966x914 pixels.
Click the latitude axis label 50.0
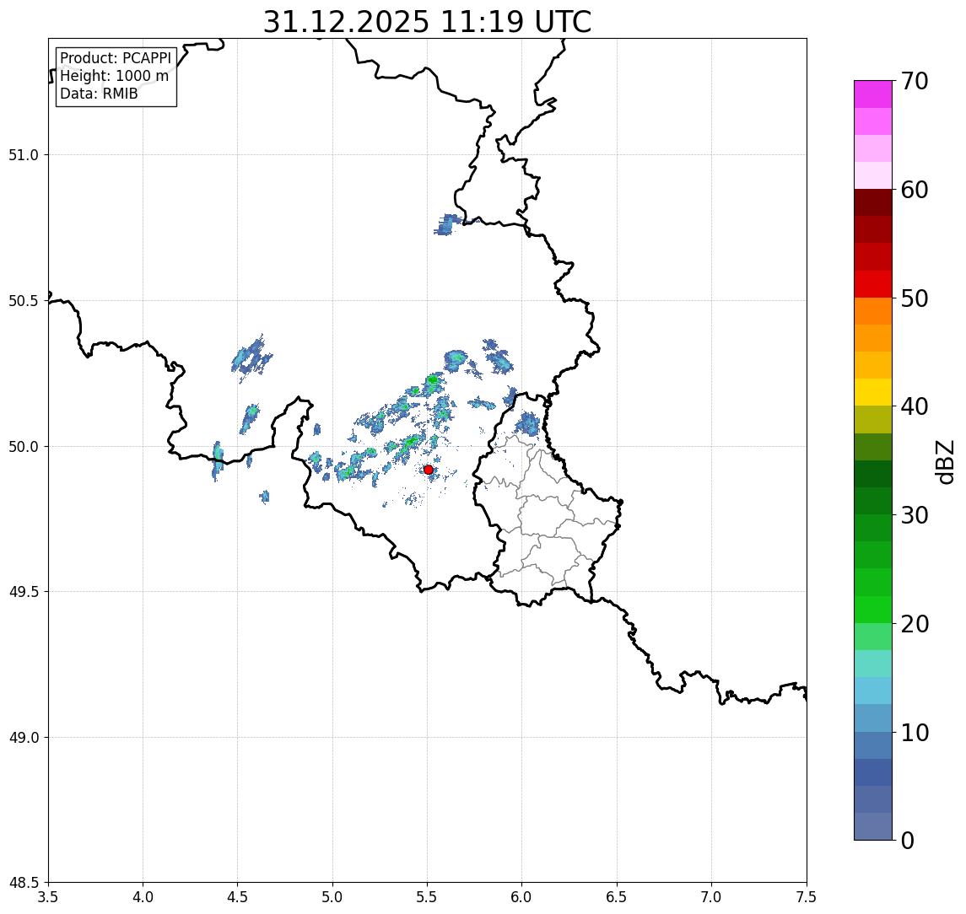(x=24, y=446)
